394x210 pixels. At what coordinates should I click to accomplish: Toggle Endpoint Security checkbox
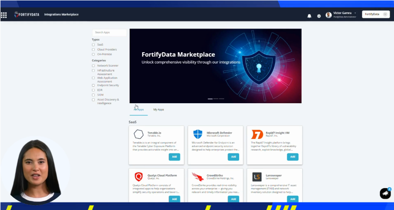coord(93,85)
